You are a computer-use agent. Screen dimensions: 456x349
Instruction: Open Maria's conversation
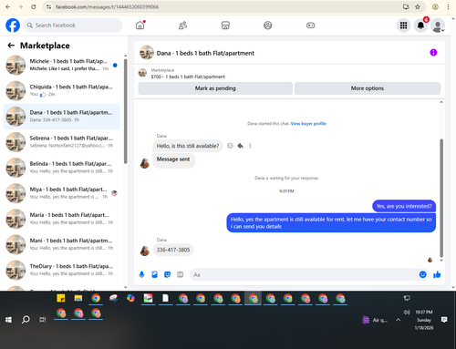coord(61,219)
